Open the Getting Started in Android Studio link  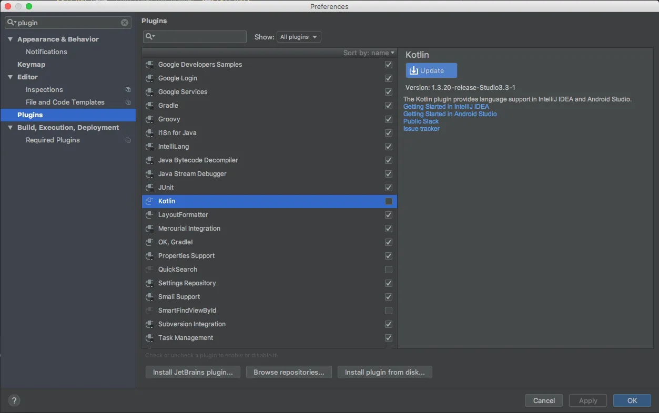pos(450,114)
